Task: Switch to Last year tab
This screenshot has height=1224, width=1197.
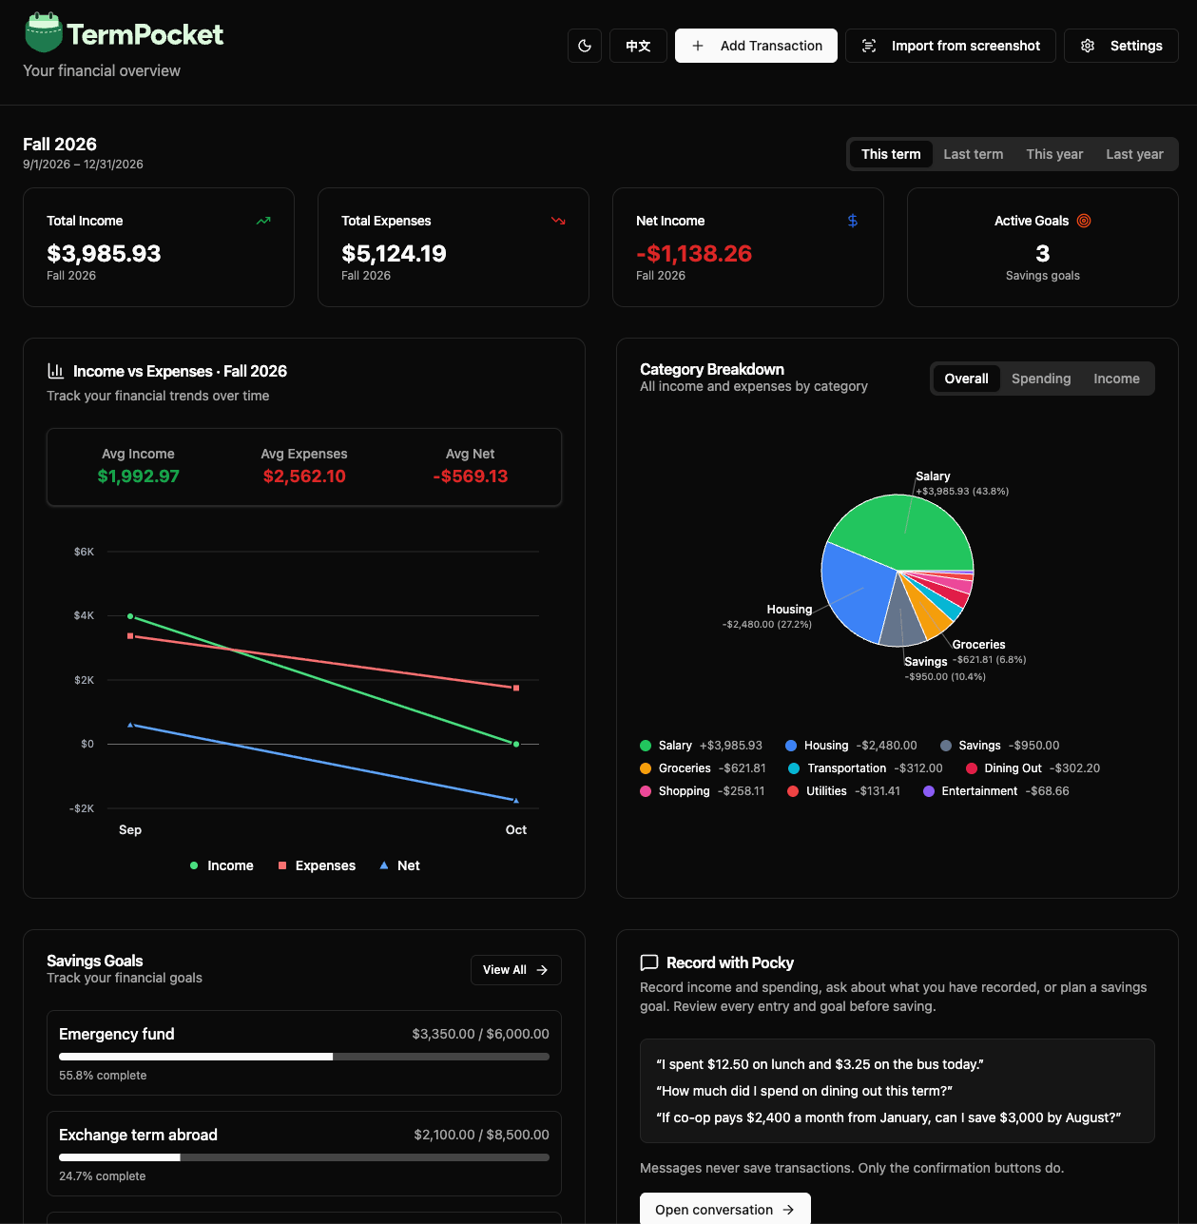Action: pyautogui.click(x=1134, y=154)
